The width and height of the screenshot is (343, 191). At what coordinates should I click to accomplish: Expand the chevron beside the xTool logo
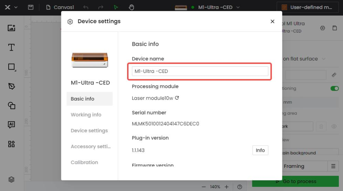(x=16, y=7)
